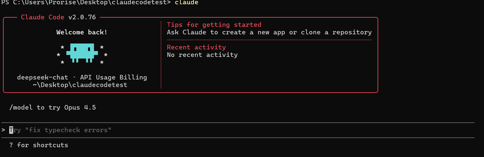Click the deepseek-chat model name
Viewport: 484px width, 157px height.
pyautogui.click(x=42, y=77)
